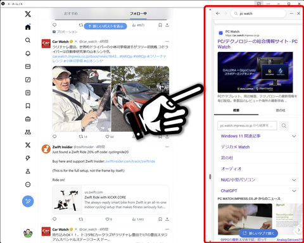Open Bookmarks icon in X sidebar

[x=28, y=106]
